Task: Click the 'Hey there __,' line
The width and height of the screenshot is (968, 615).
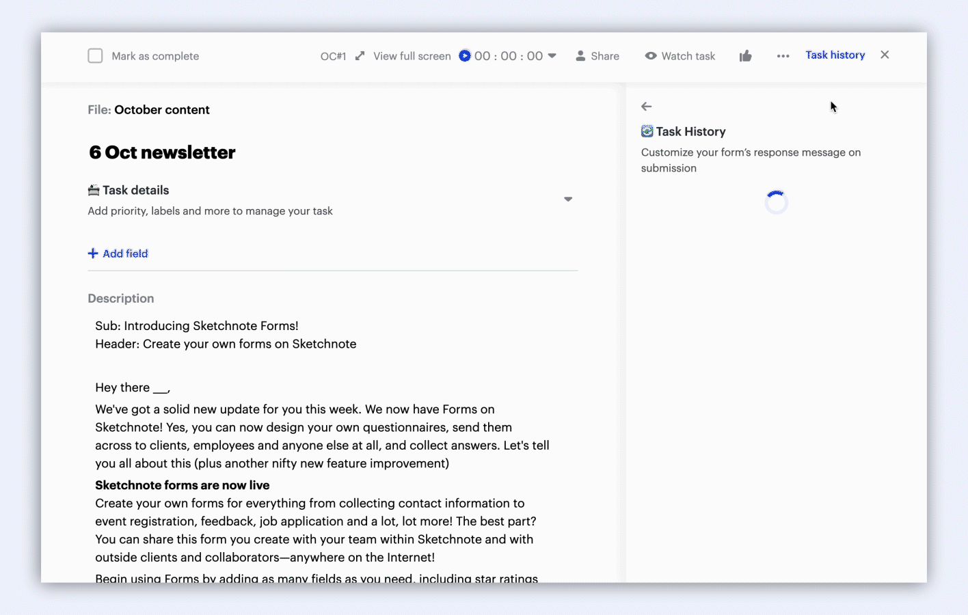Action: [133, 387]
